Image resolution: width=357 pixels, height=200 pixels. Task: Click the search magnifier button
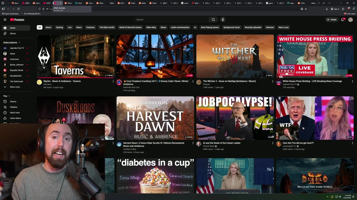point(213,19)
